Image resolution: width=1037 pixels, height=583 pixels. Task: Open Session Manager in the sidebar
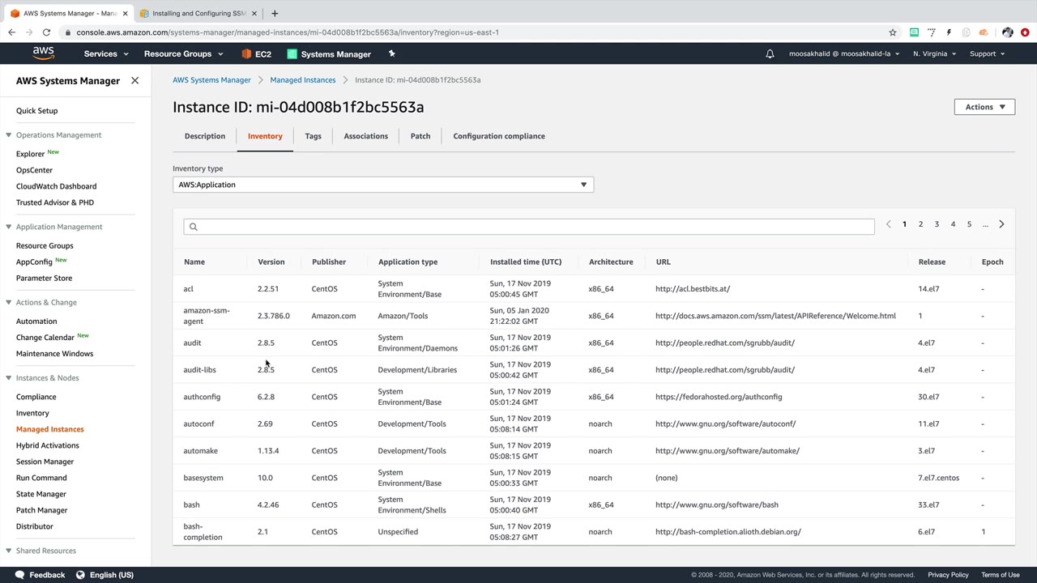coord(45,462)
